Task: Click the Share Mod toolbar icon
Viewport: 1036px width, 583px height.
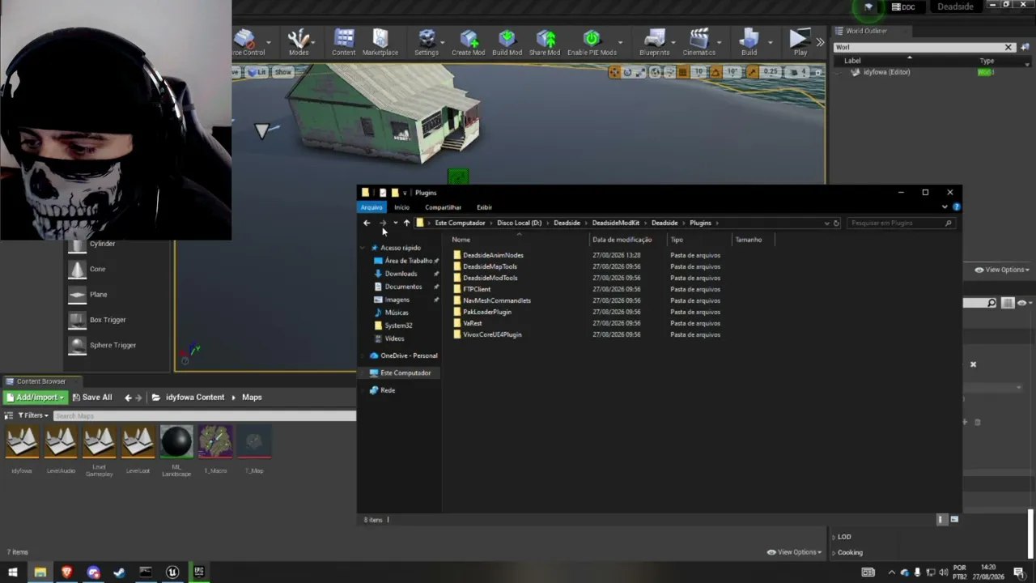Action: [x=545, y=42]
